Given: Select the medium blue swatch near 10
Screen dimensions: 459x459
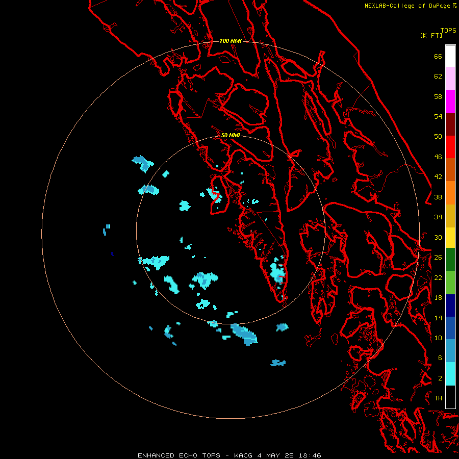Looking at the screenshot, I should (x=450, y=328).
